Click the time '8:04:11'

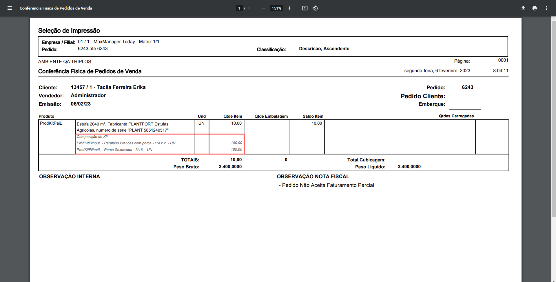(501, 71)
